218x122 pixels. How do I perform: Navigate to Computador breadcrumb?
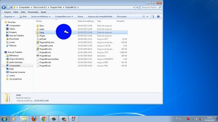click(x=25, y=7)
